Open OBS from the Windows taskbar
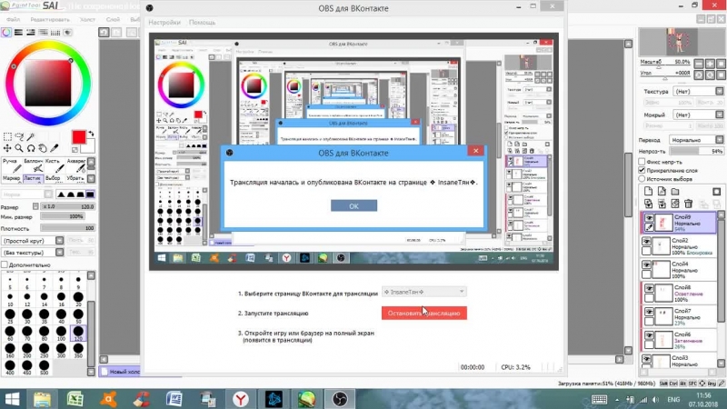The height and width of the screenshot is (409, 727). [x=340, y=399]
